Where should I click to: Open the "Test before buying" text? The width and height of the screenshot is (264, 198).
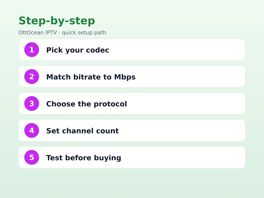pyautogui.click(x=84, y=158)
